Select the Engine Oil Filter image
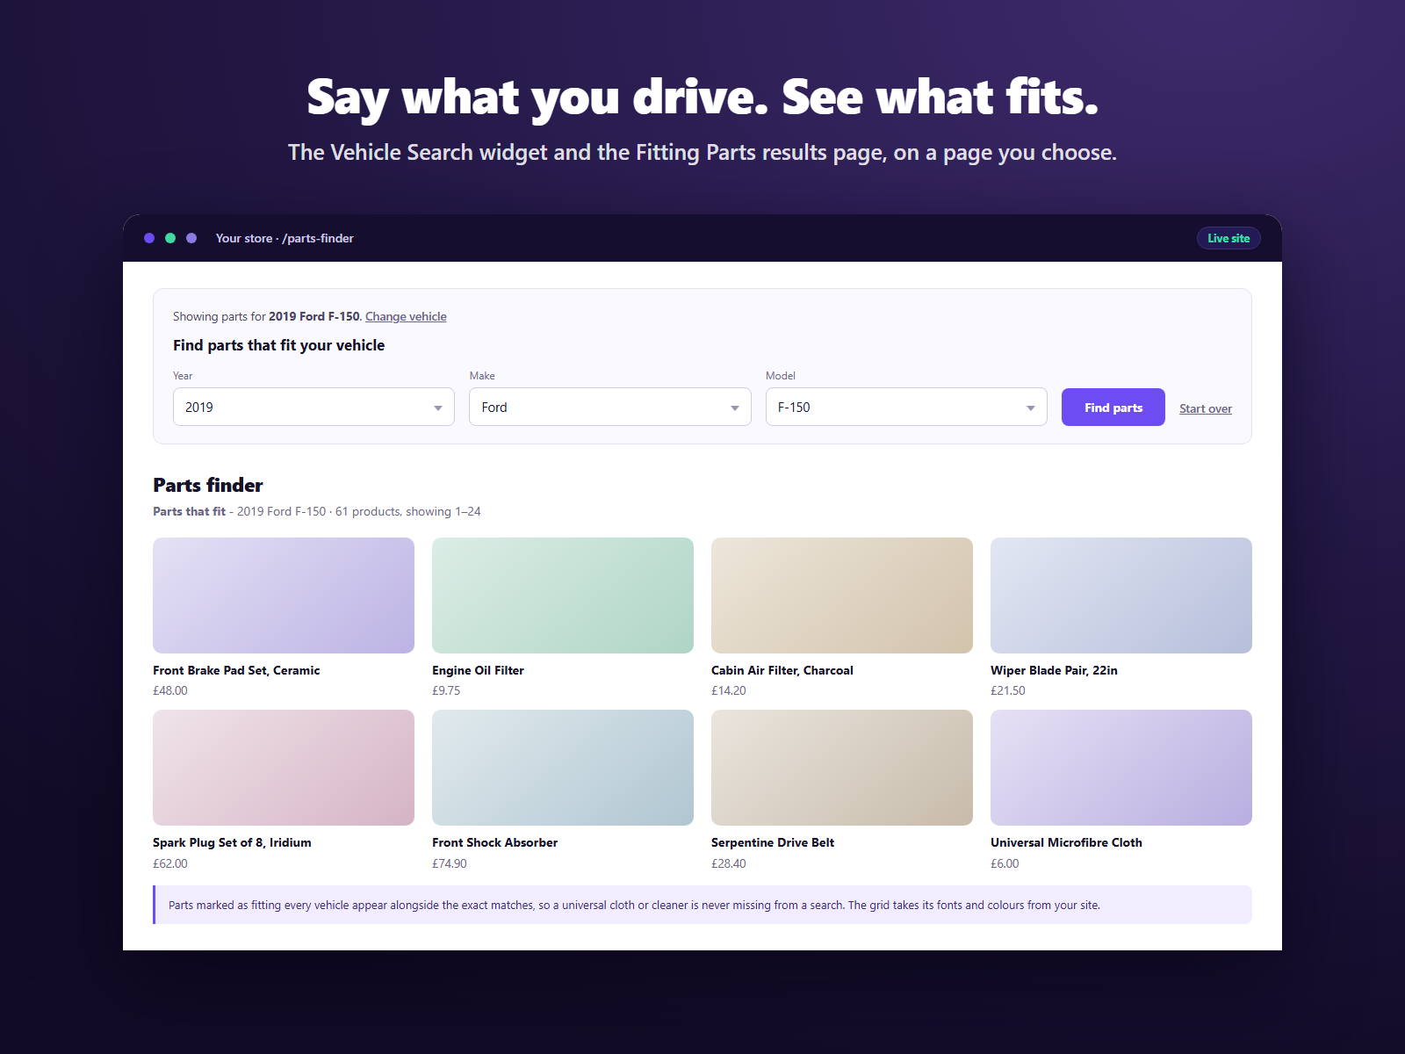 [x=563, y=596]
